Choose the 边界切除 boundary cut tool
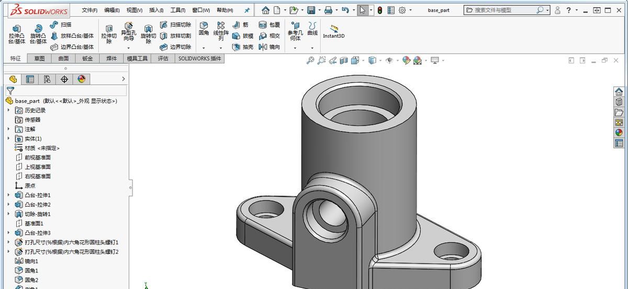628x289 pixels. coord(175,47)
